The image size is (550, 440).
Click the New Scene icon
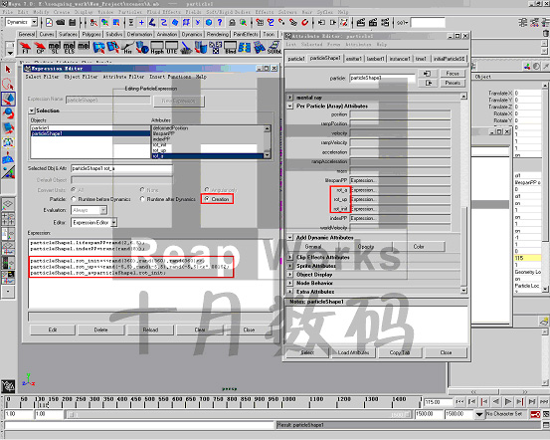coord(49,23)
